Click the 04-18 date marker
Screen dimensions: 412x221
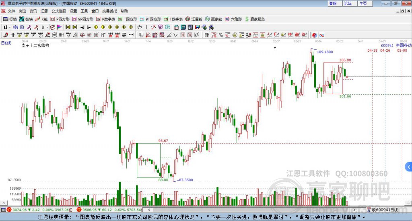(x=372, y=50)
